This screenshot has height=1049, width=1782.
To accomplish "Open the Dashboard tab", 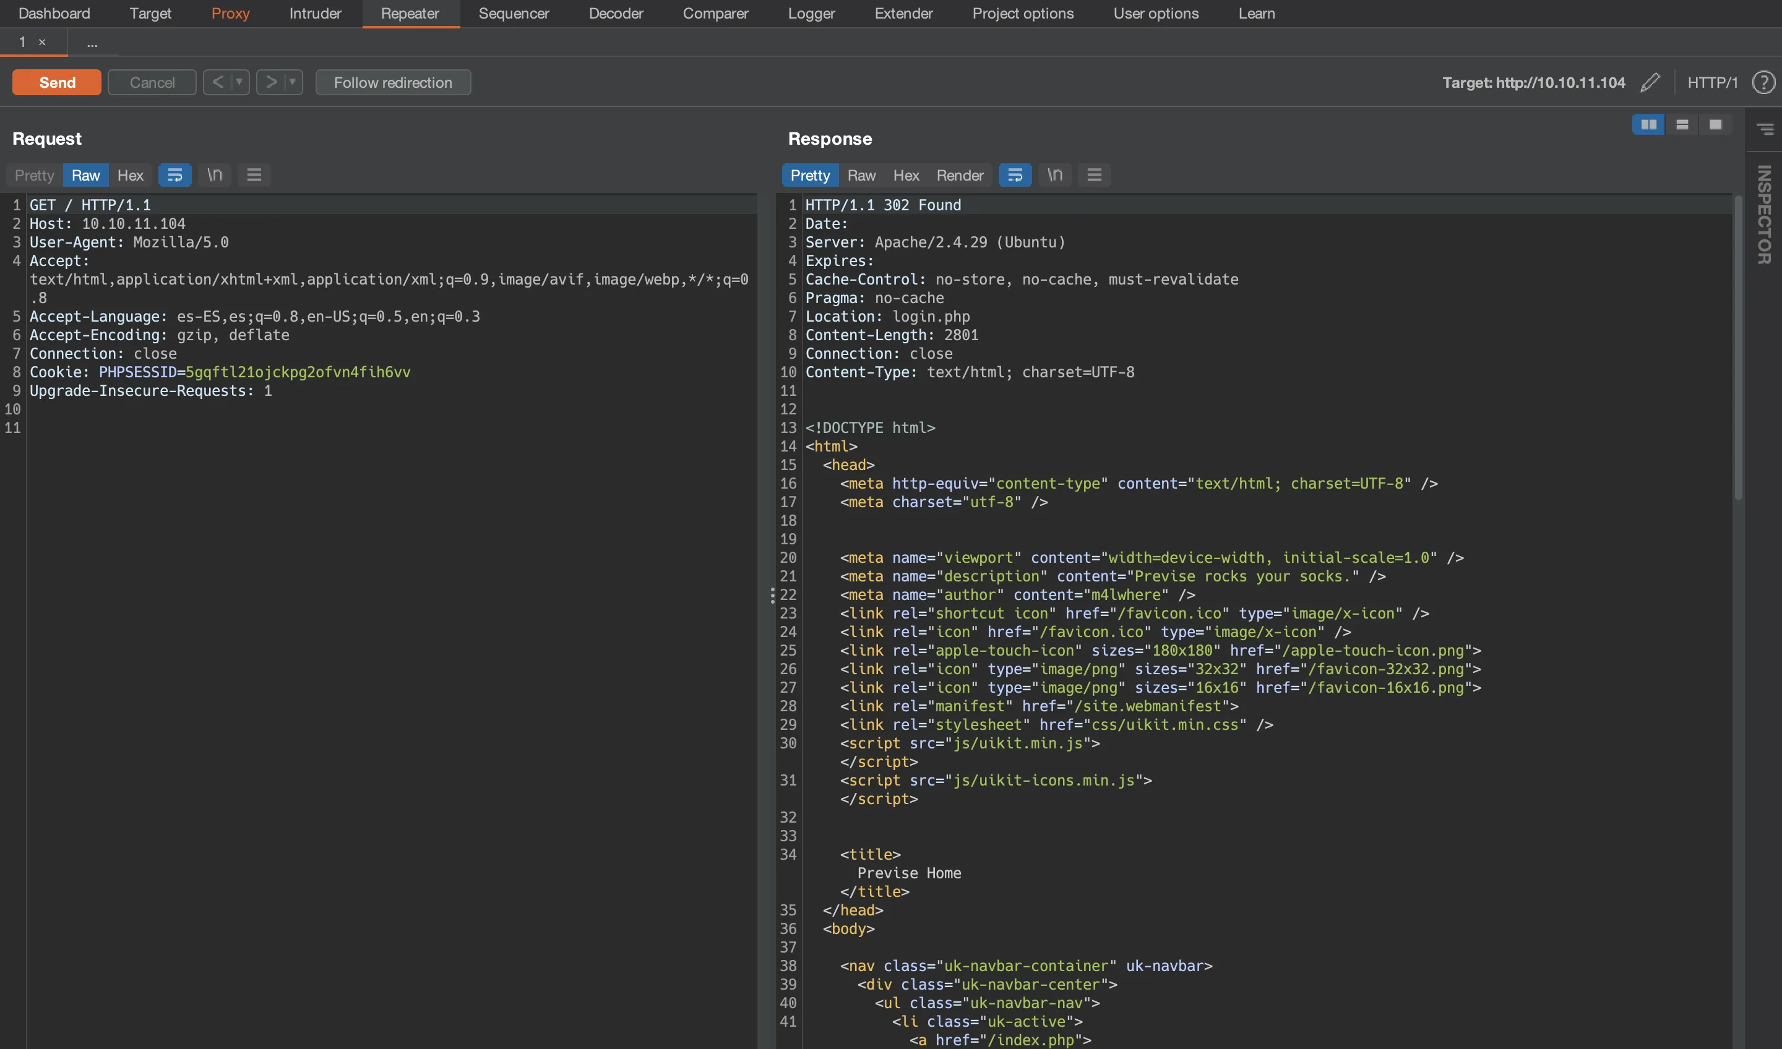I will 54,14.
